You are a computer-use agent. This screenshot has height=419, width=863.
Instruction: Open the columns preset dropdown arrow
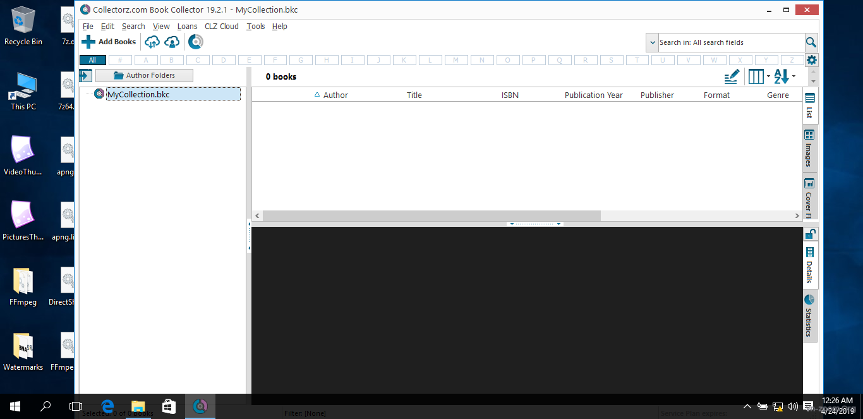tap(768, 76)
